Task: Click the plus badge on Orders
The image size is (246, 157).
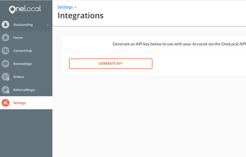Action: pyautogui.click(x=8, y=79)
